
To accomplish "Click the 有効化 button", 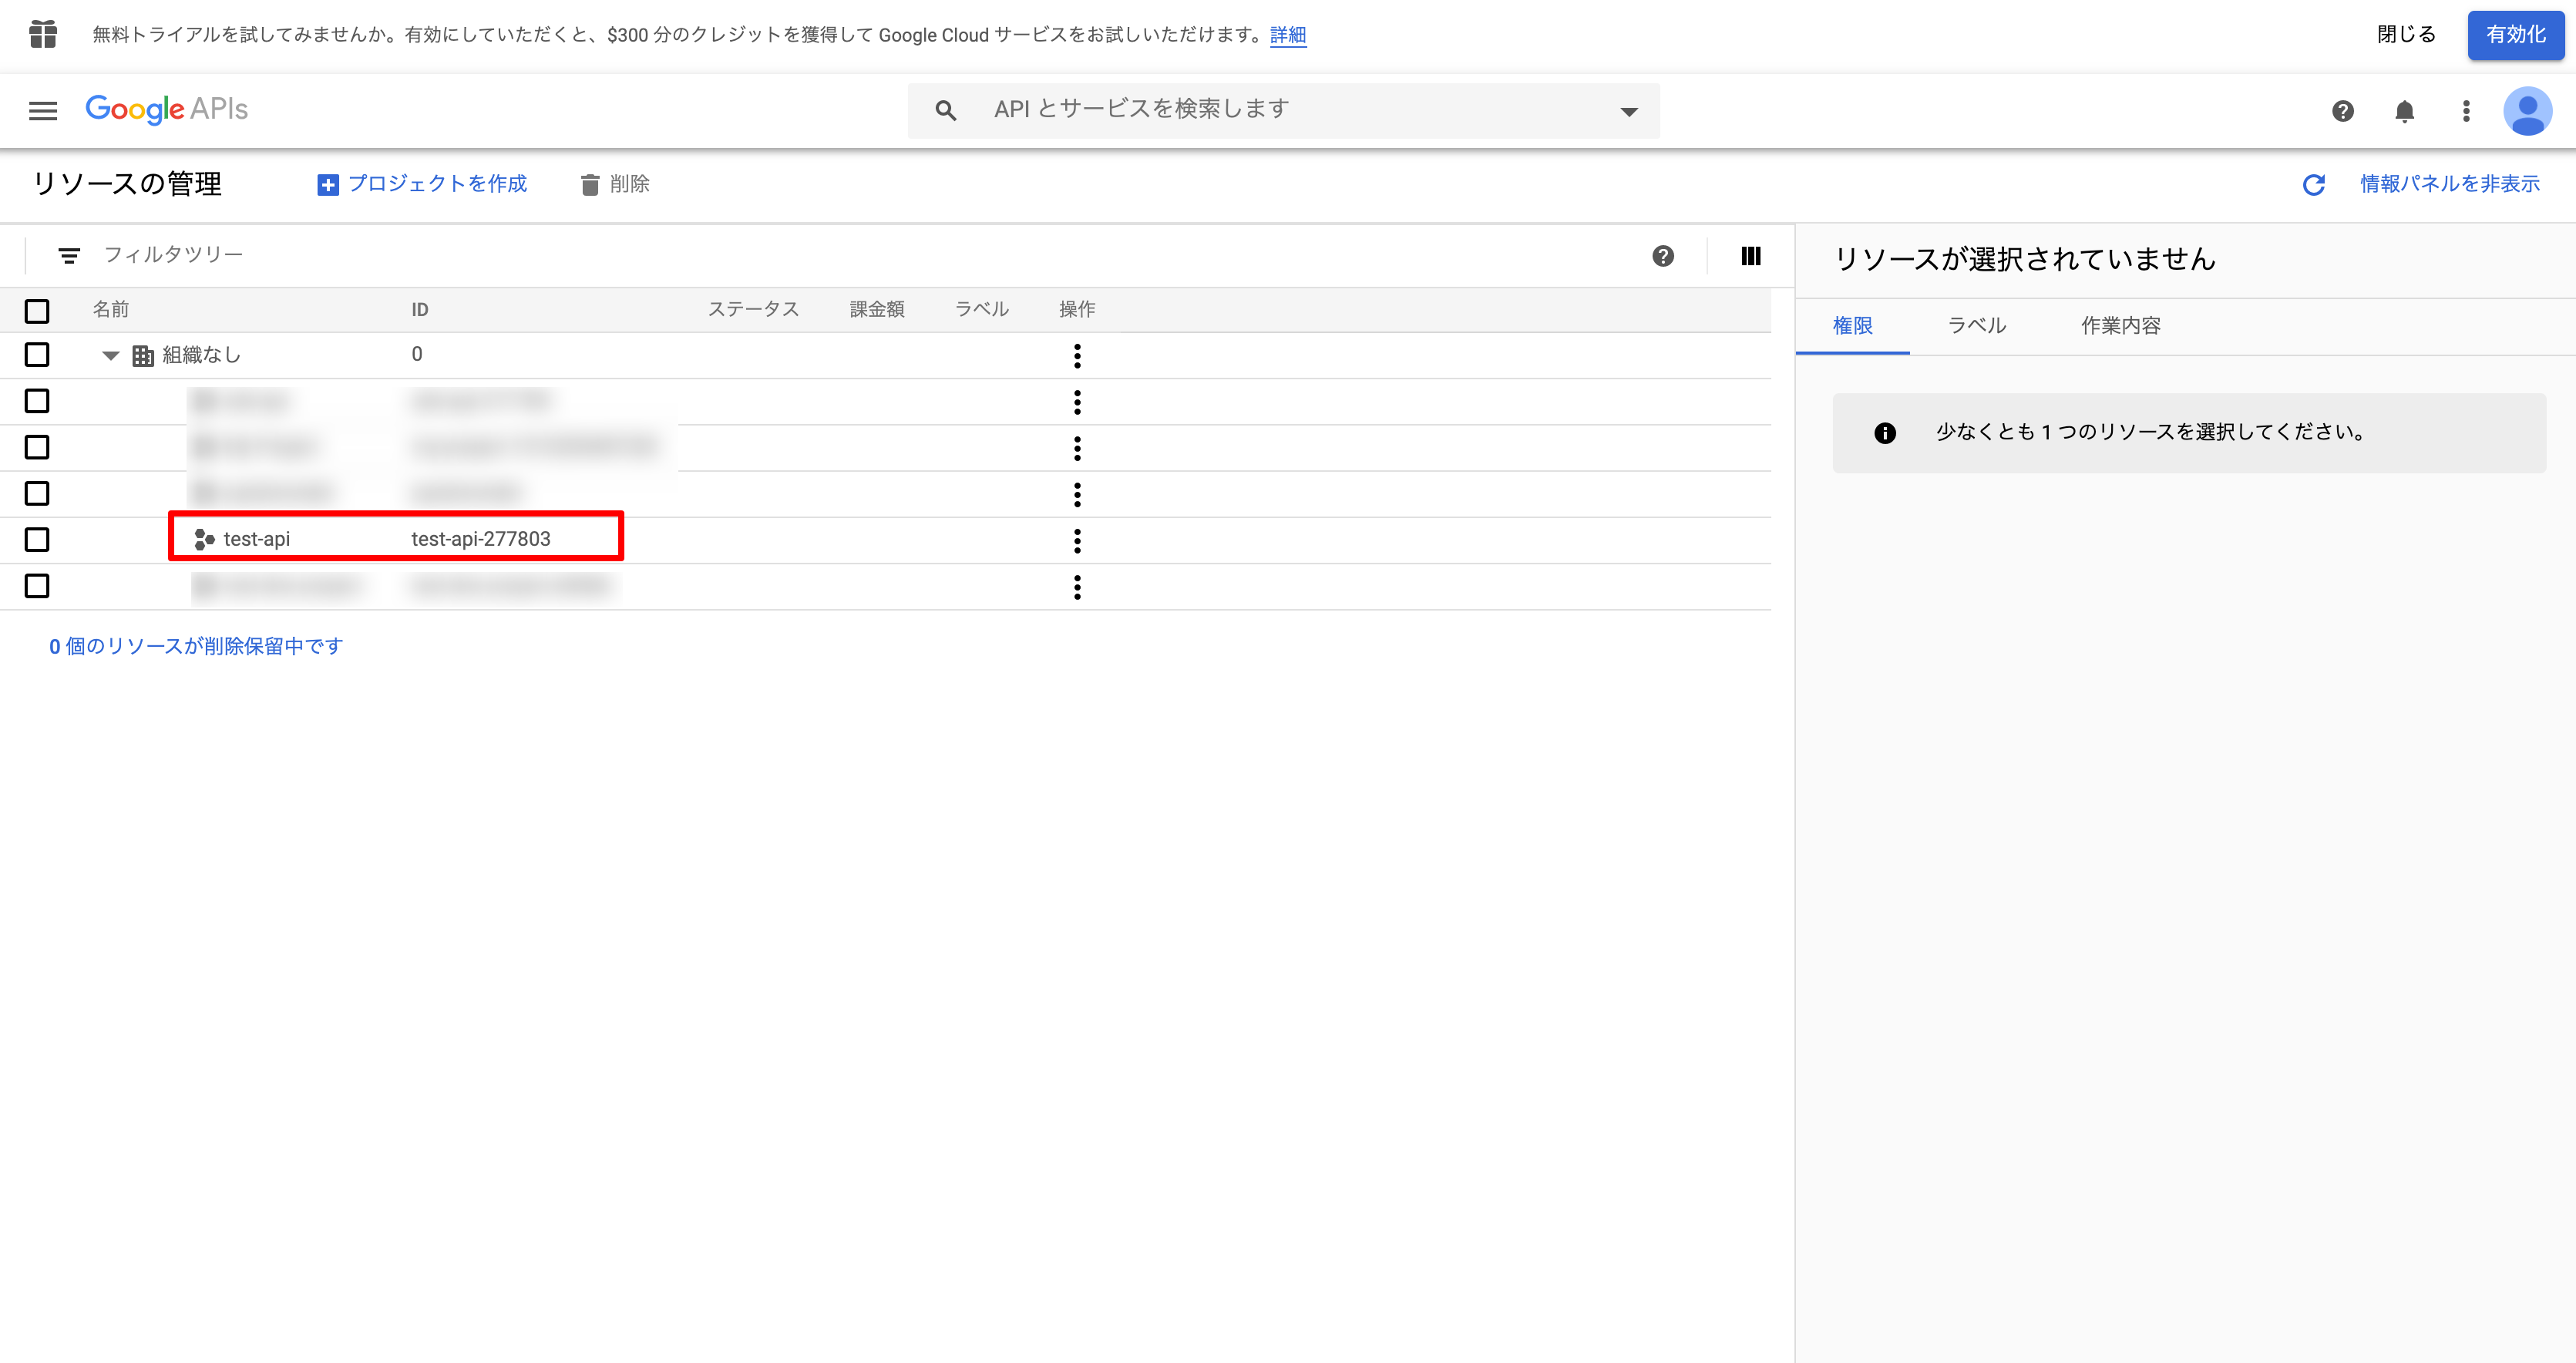I will [x=2515, y=35].
